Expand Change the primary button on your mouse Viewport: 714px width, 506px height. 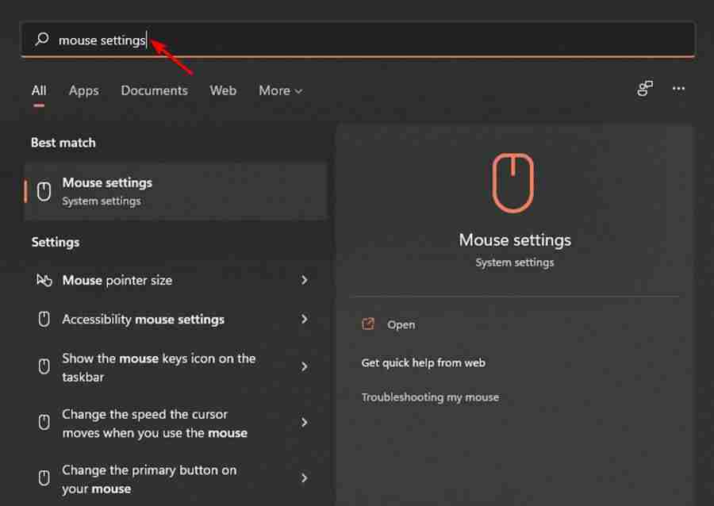(x=304, y=477)
